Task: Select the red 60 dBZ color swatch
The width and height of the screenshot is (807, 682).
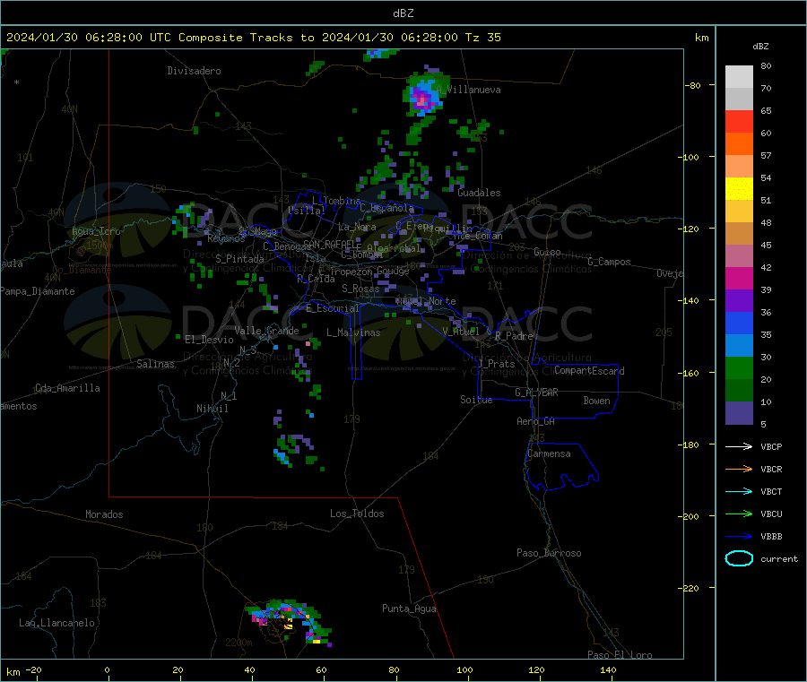Action: [739, 121]
